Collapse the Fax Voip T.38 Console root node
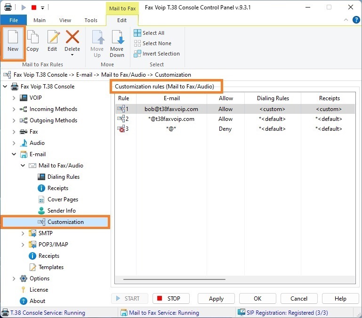 pyautogui.click(x=5, y=87)
